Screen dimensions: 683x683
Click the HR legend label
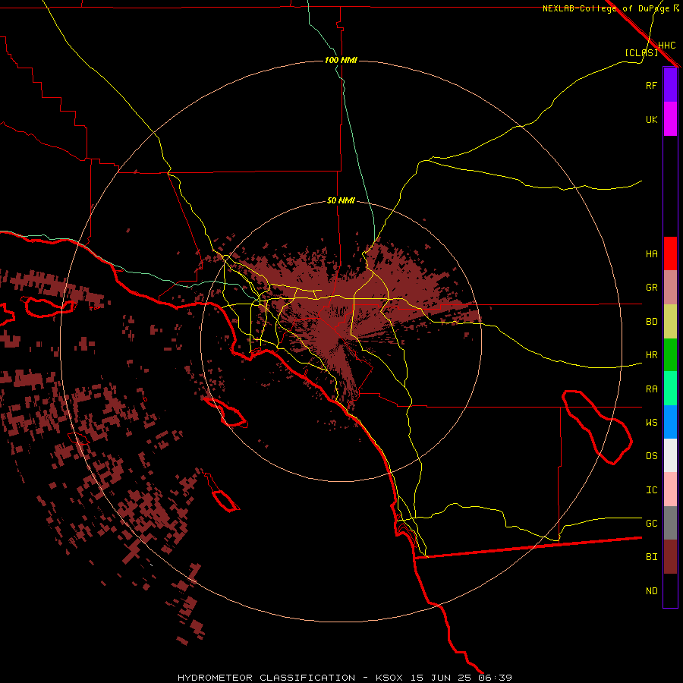click(x=651, y=355)
